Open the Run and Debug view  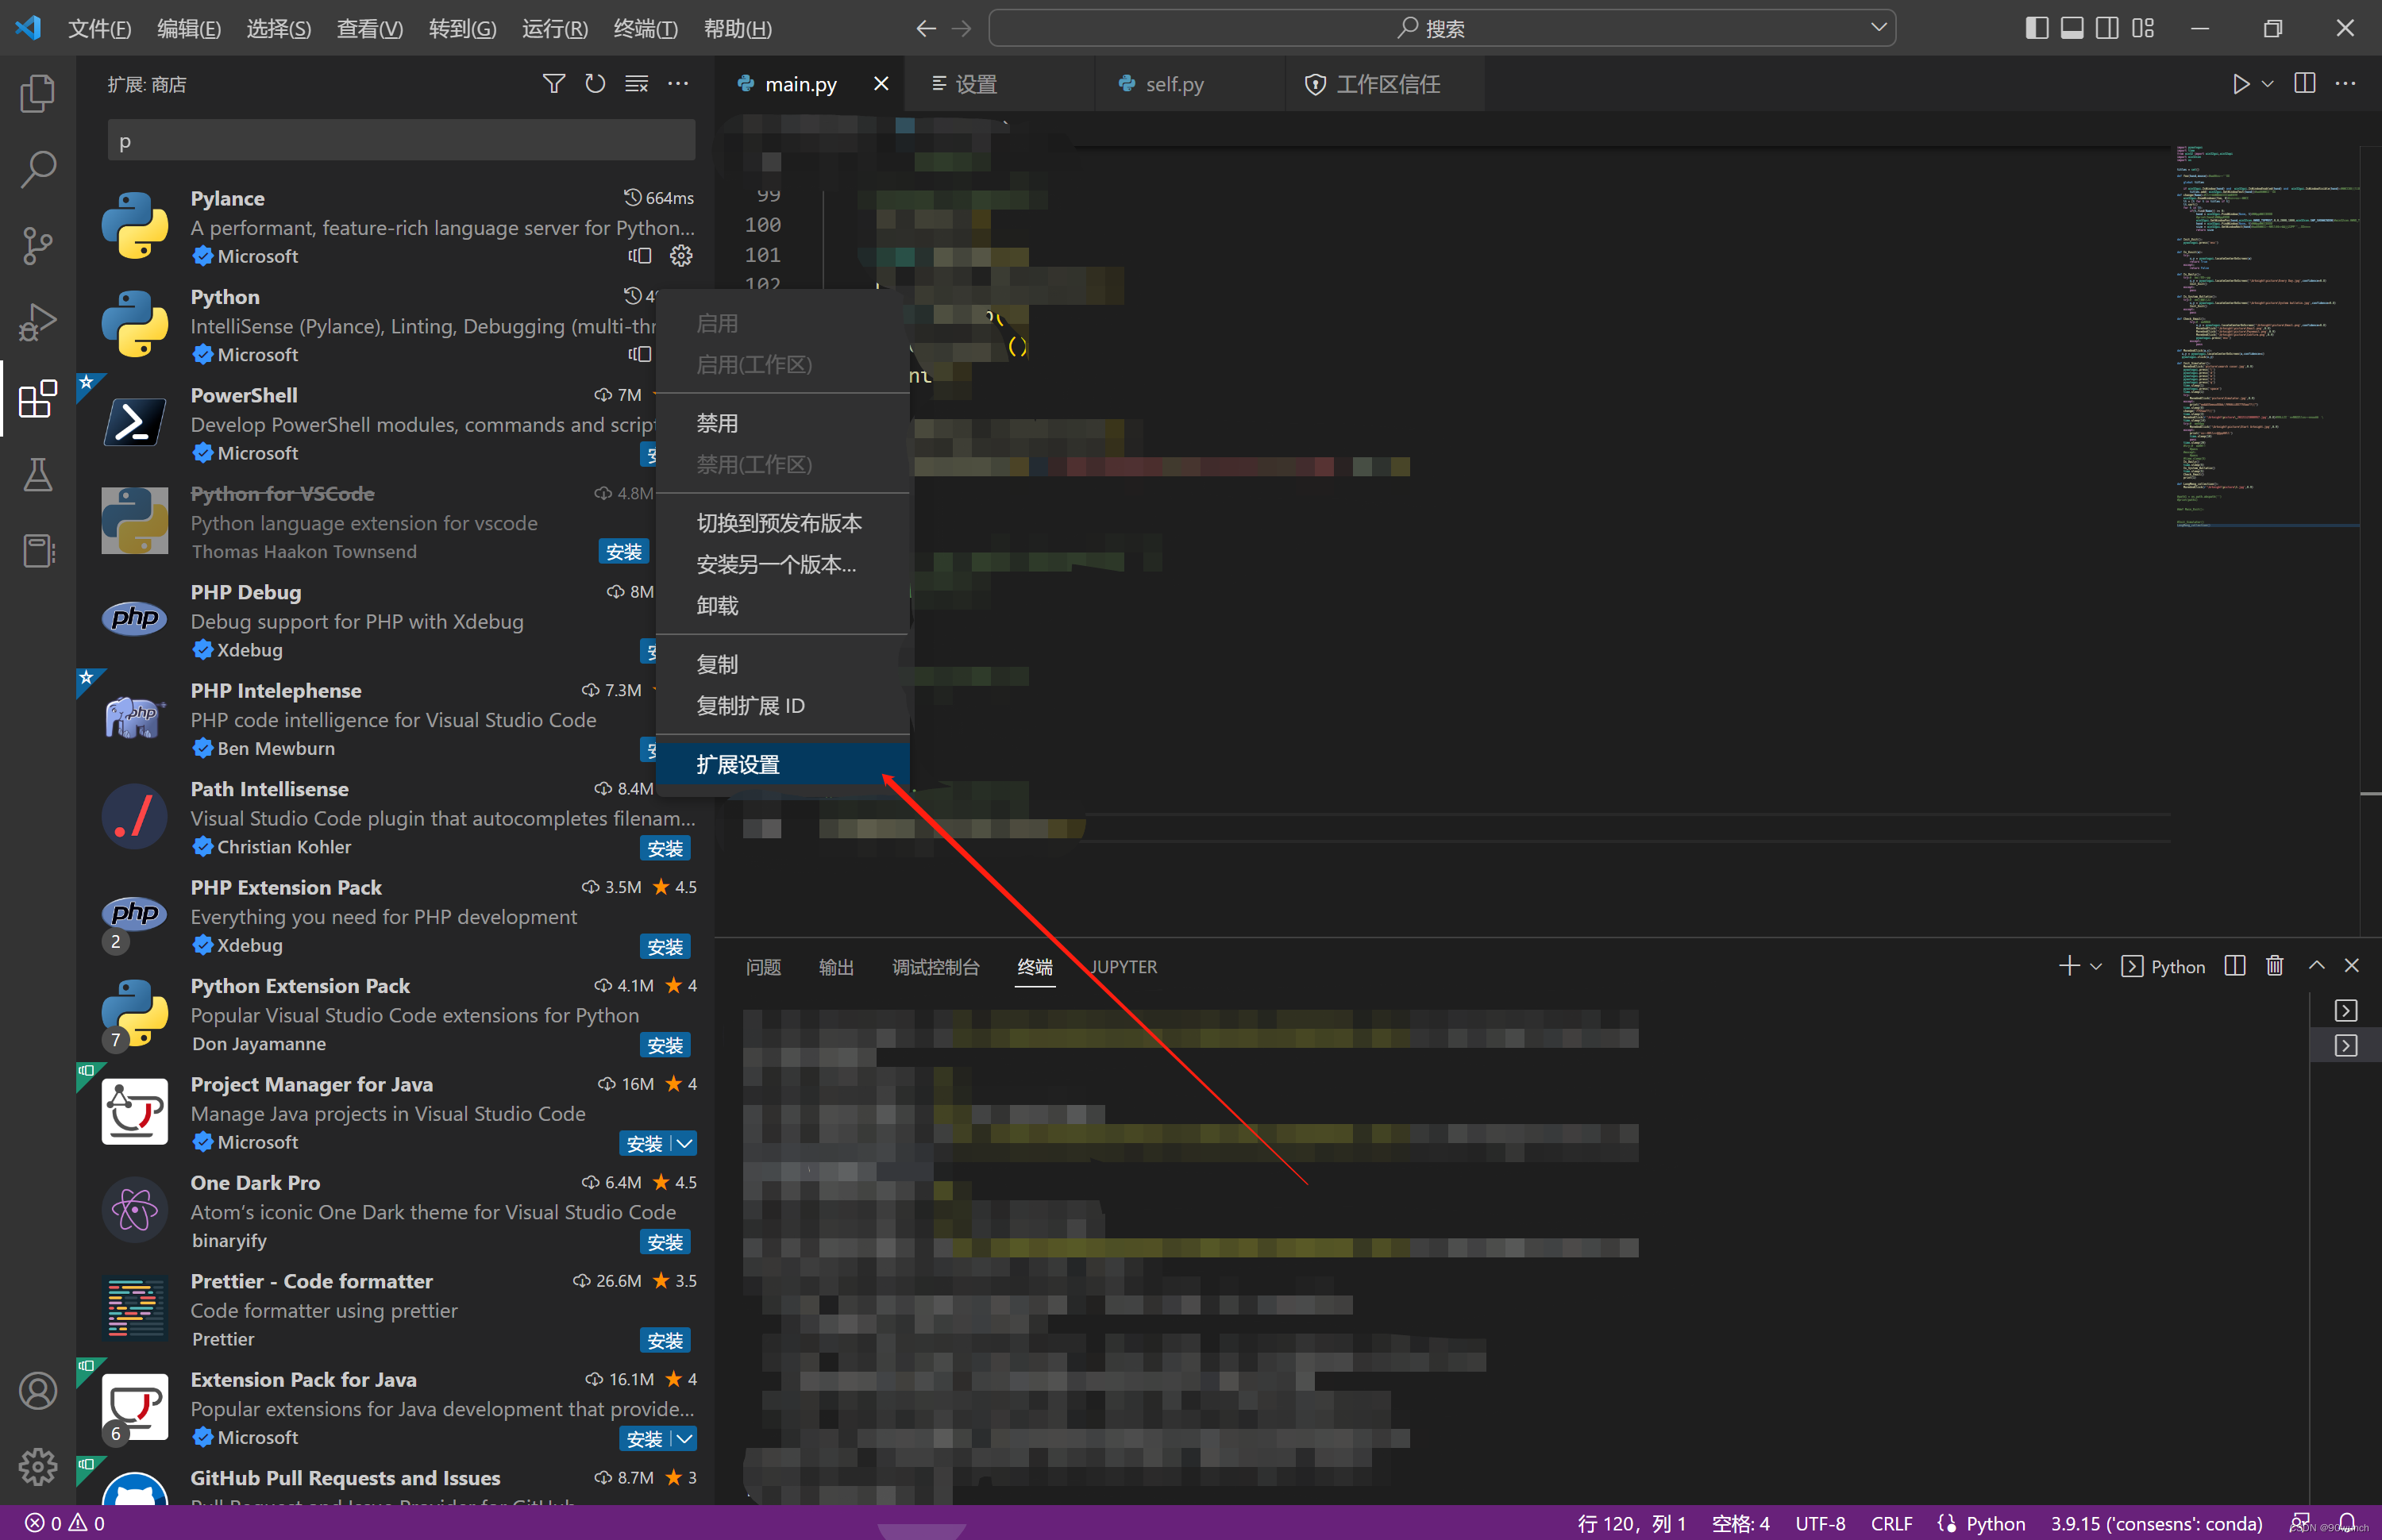[37, 322]
